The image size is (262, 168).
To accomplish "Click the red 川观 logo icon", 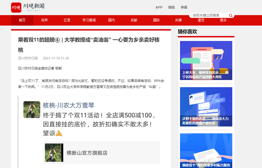I will (16, 7).
